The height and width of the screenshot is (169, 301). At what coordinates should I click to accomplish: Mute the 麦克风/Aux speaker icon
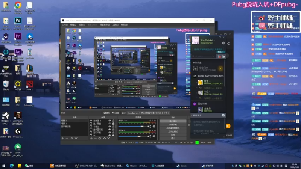coord(149,127)
